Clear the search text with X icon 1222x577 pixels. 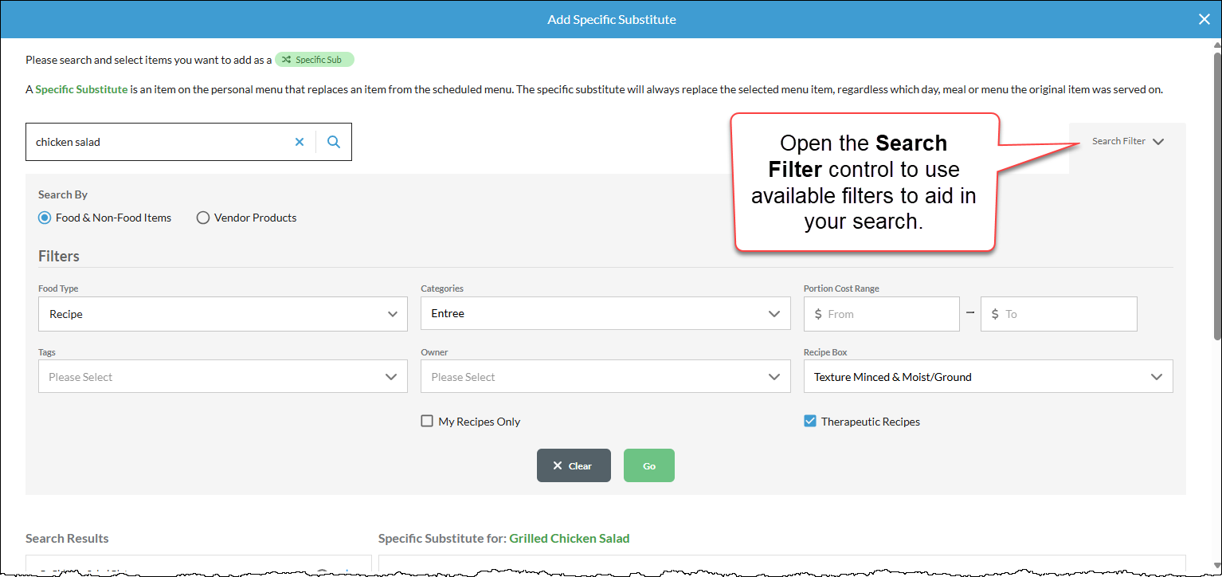pyautogui.click(x=300, y=142)
